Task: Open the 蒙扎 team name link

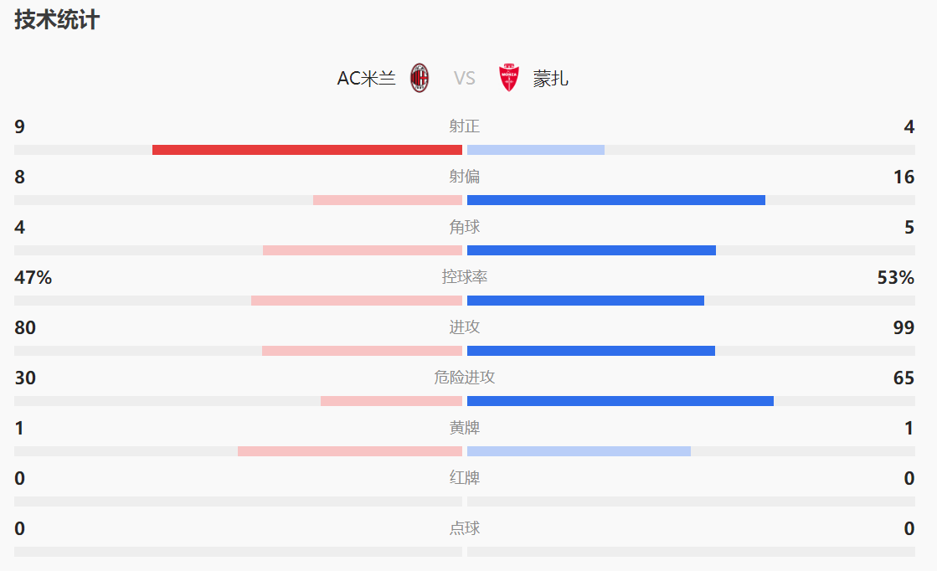Action: click(x=551, y=79)
